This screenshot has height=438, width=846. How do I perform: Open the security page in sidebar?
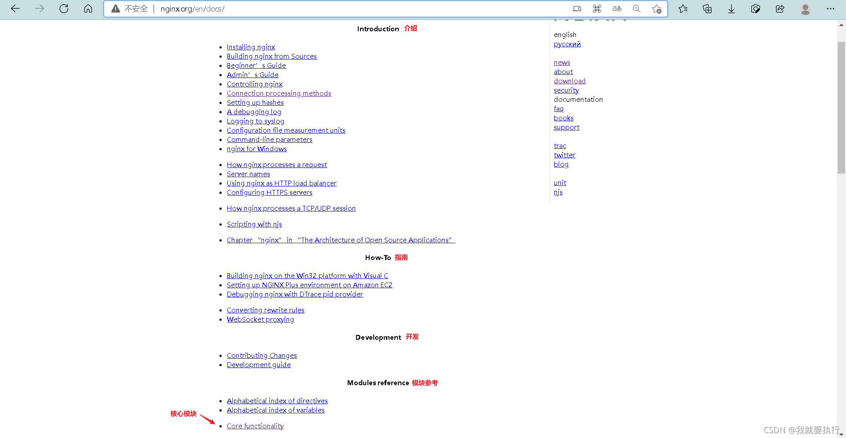566,90
